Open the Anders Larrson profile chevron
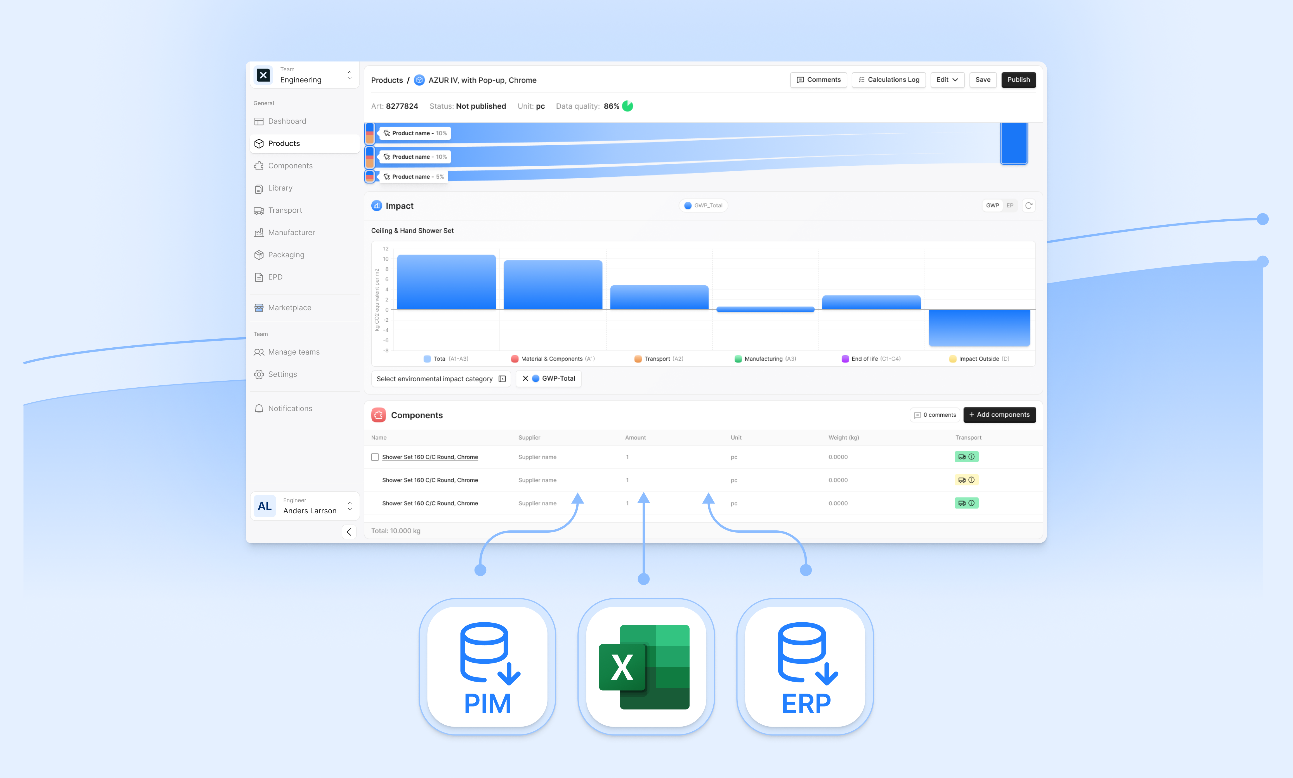This screenshot has height=778, width=1293. 349,506
